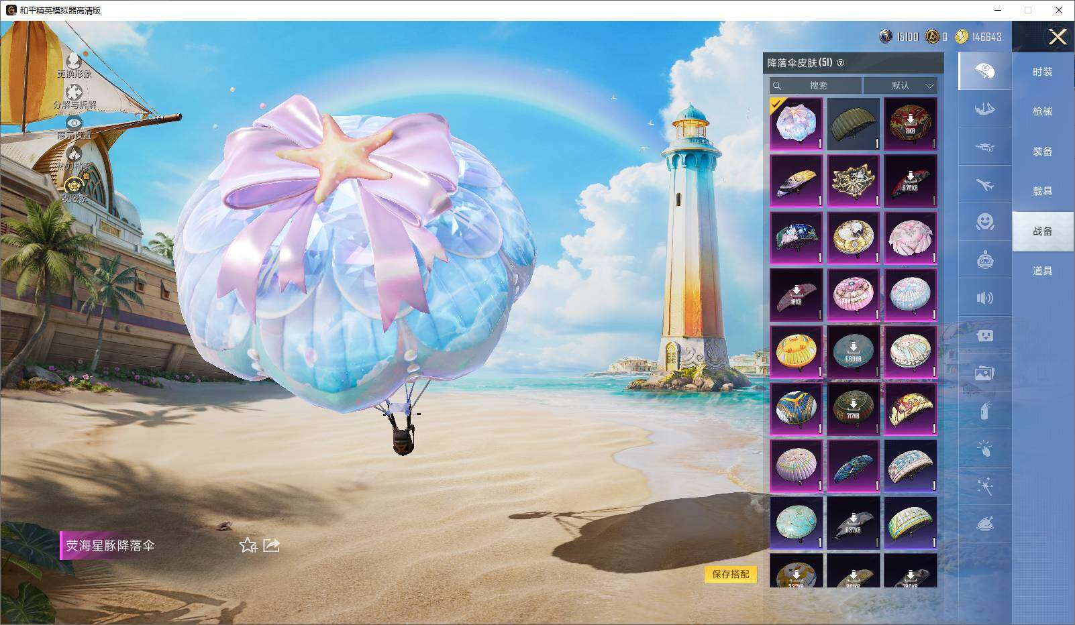Select the yellow duck parachute thumbnail
This screenshot has width=1075, height=625.
pos(797,352)
